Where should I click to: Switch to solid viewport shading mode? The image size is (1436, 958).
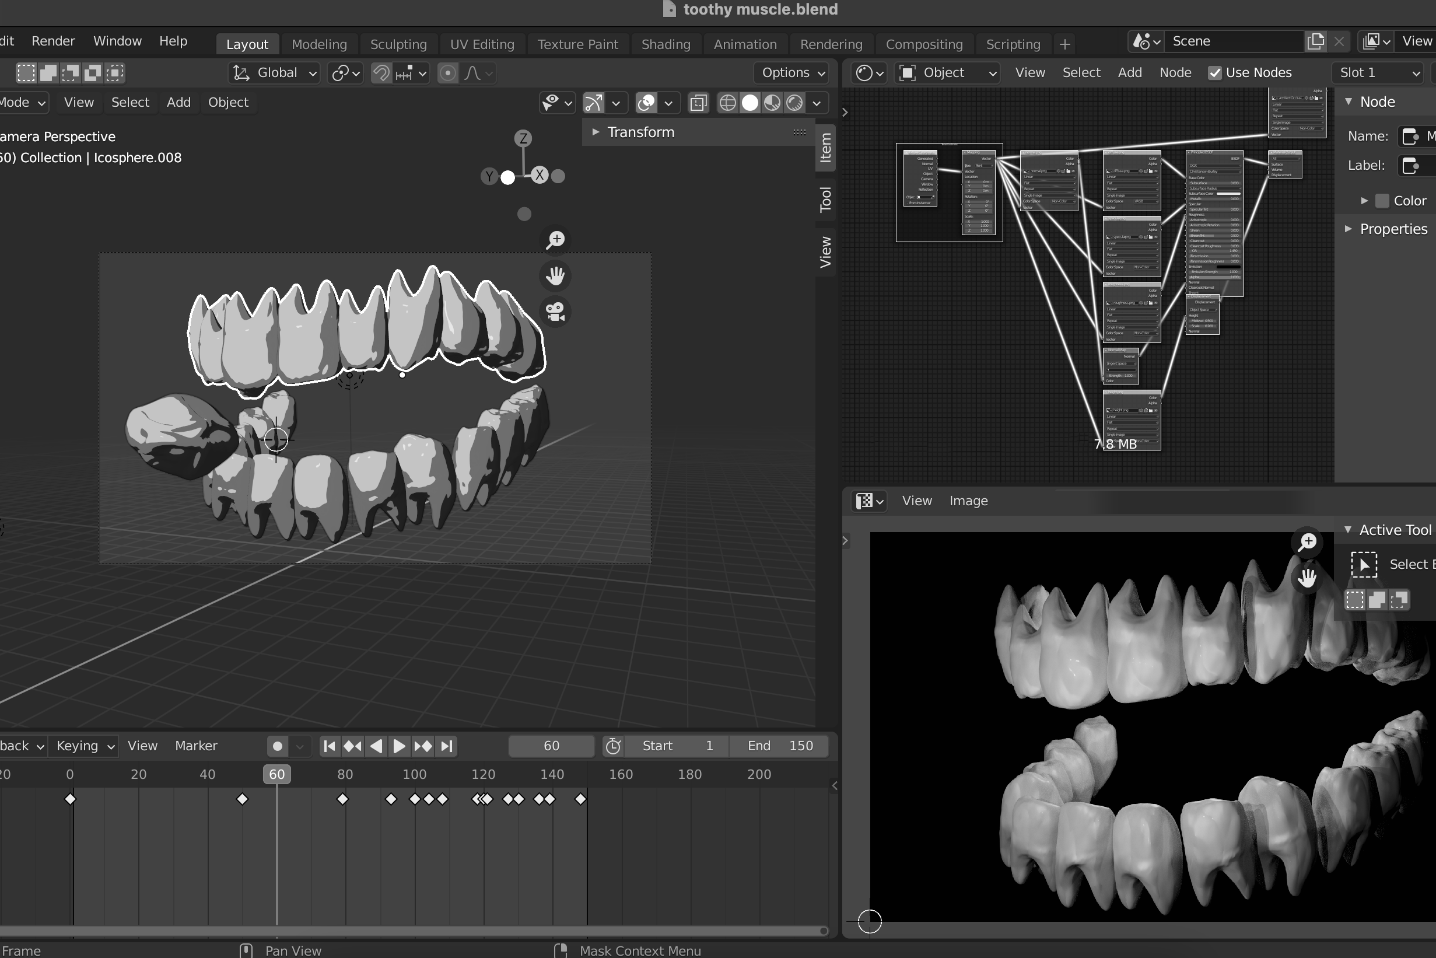[750, 103]
